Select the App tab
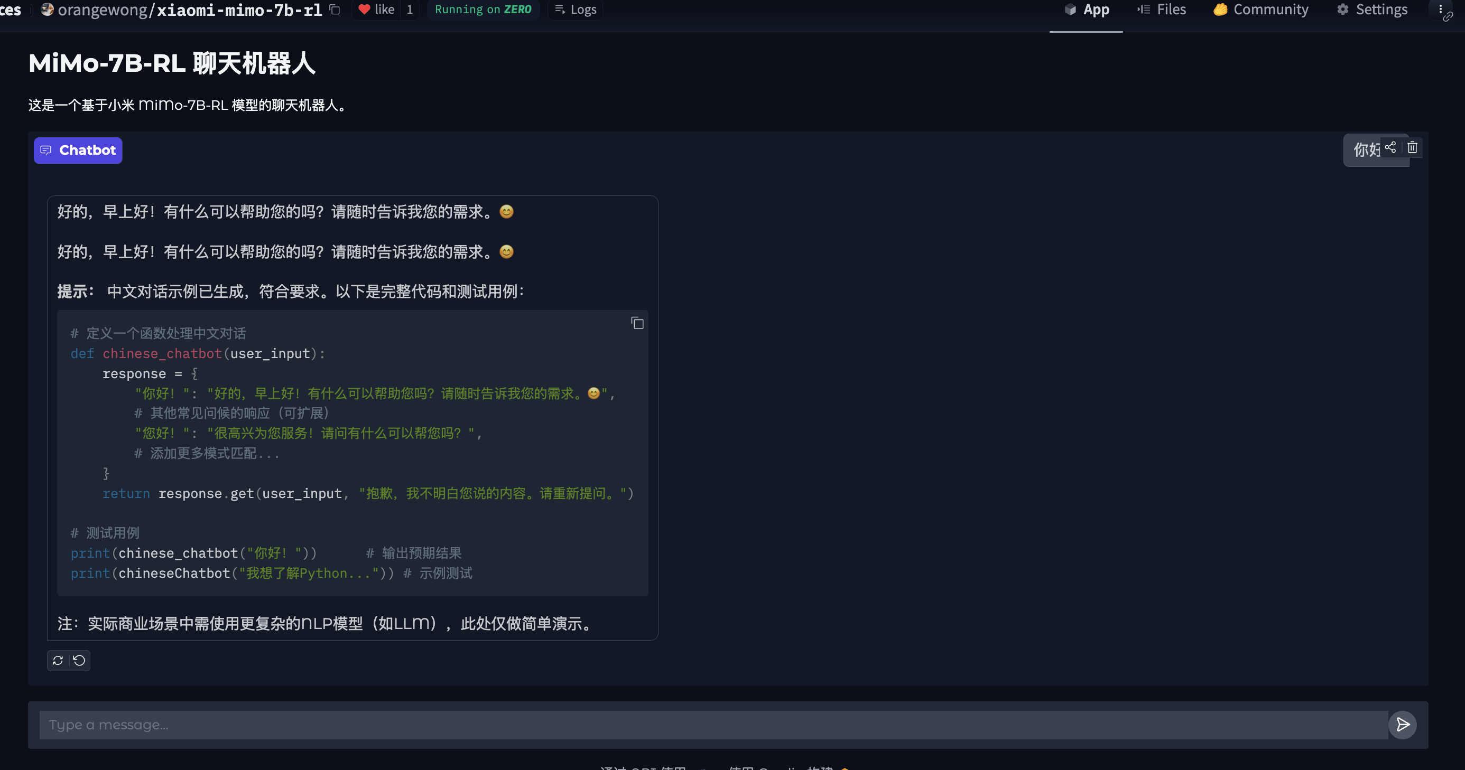This screenshot has width=1465, height=770. click(1086, 10)
